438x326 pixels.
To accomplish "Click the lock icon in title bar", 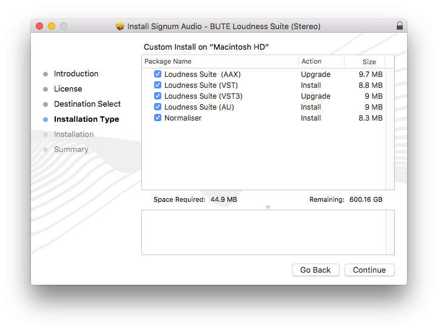I will [x=399, y=26].
